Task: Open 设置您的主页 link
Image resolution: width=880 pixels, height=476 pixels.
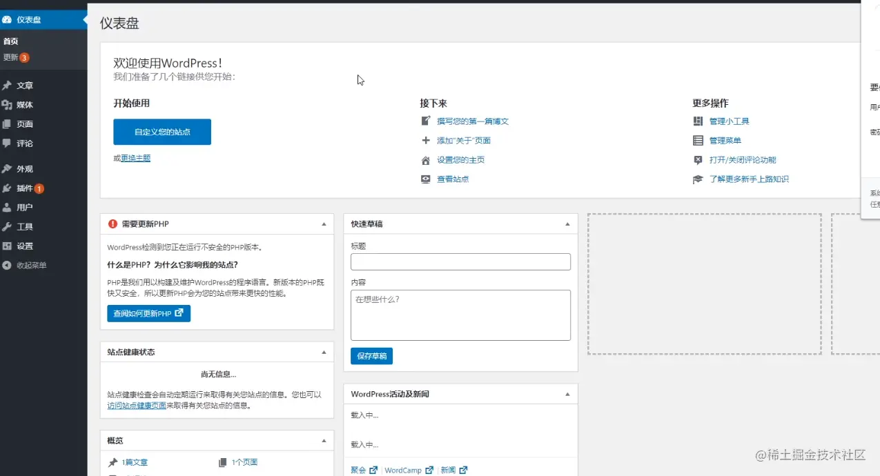Action: click(x=460, y=160)
